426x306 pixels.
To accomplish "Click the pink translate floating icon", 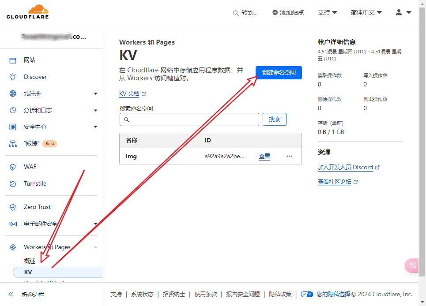I will click(412, 265).
